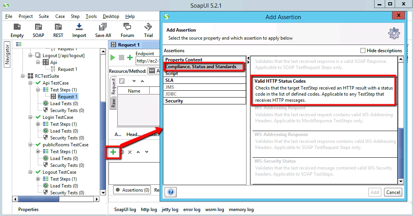Open the Properties panel button
Viewport: 413px width, 216px height.
29,210
